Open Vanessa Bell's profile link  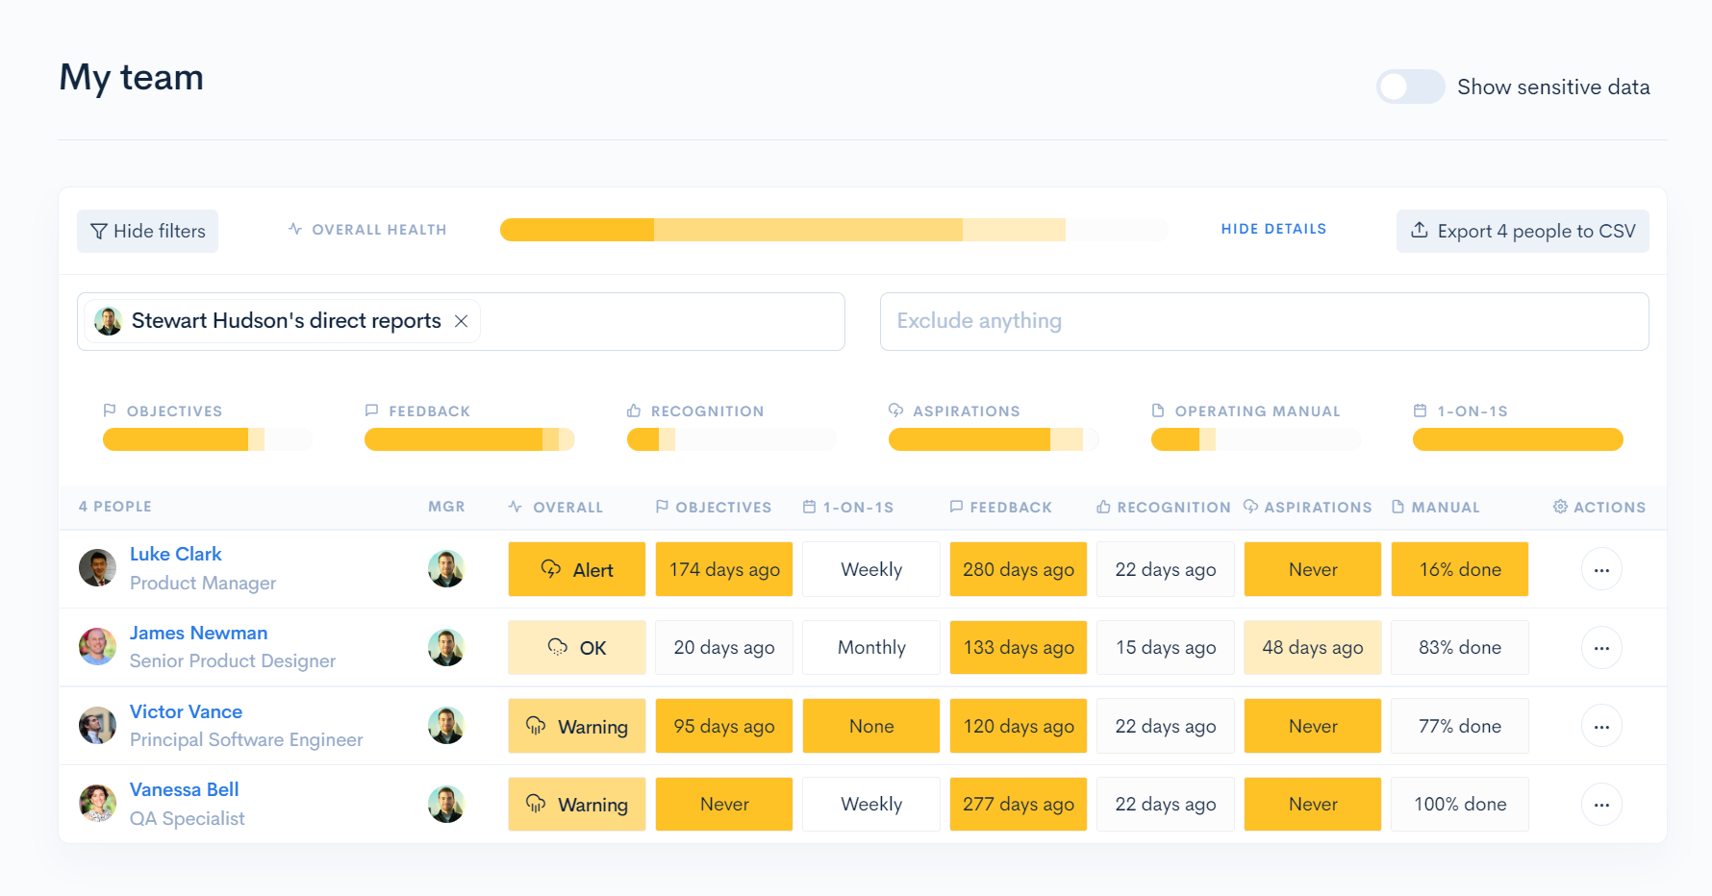coord(184,789)
